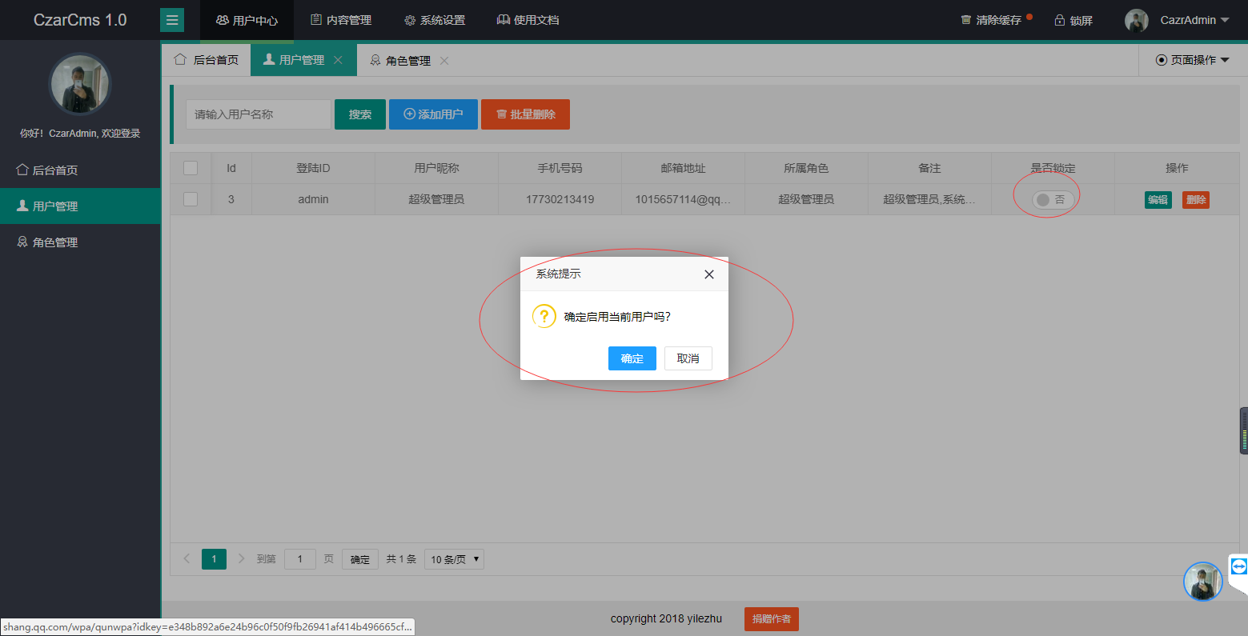The width and height of the screenshot is (1248, 636).
Task: Click the clear cache trash icon
Action: pos(966,20)
